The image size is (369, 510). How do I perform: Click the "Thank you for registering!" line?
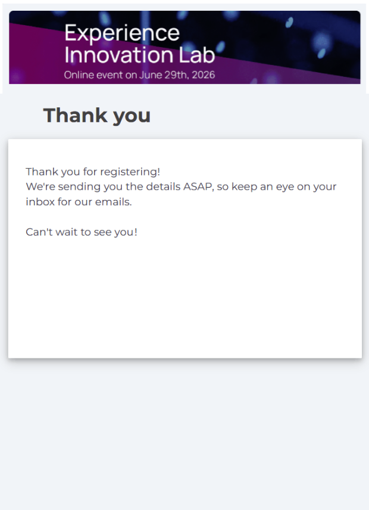click(x=93, y=172)
